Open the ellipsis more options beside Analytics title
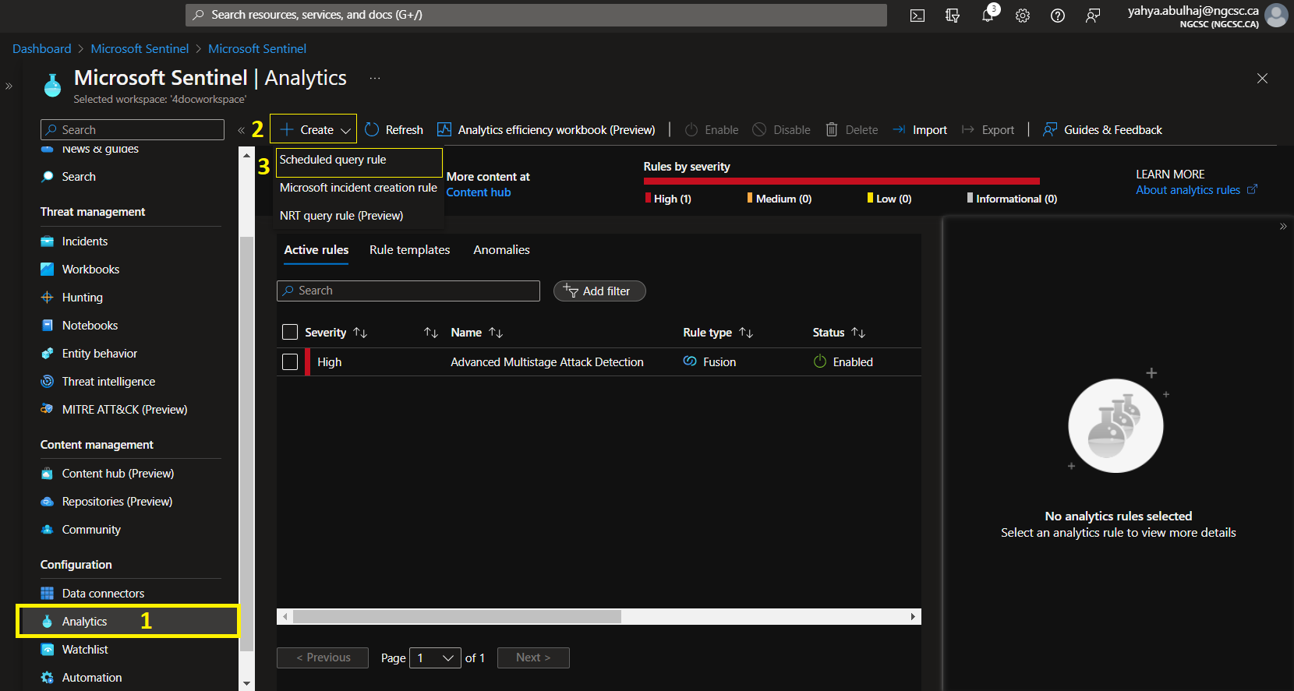The image size is (1294, 691). (375, 78)
